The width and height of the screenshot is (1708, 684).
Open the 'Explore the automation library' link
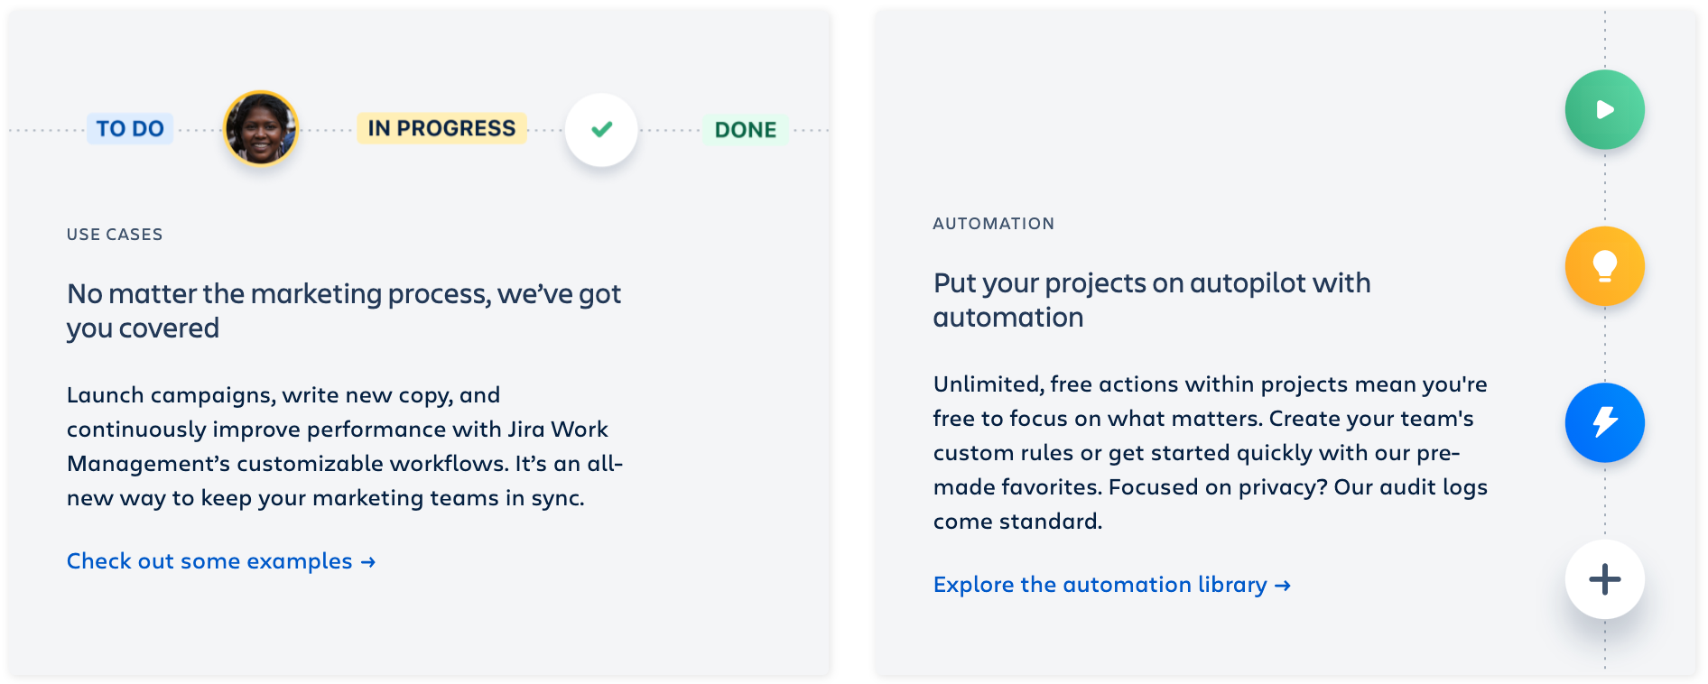click(1100, 585)
